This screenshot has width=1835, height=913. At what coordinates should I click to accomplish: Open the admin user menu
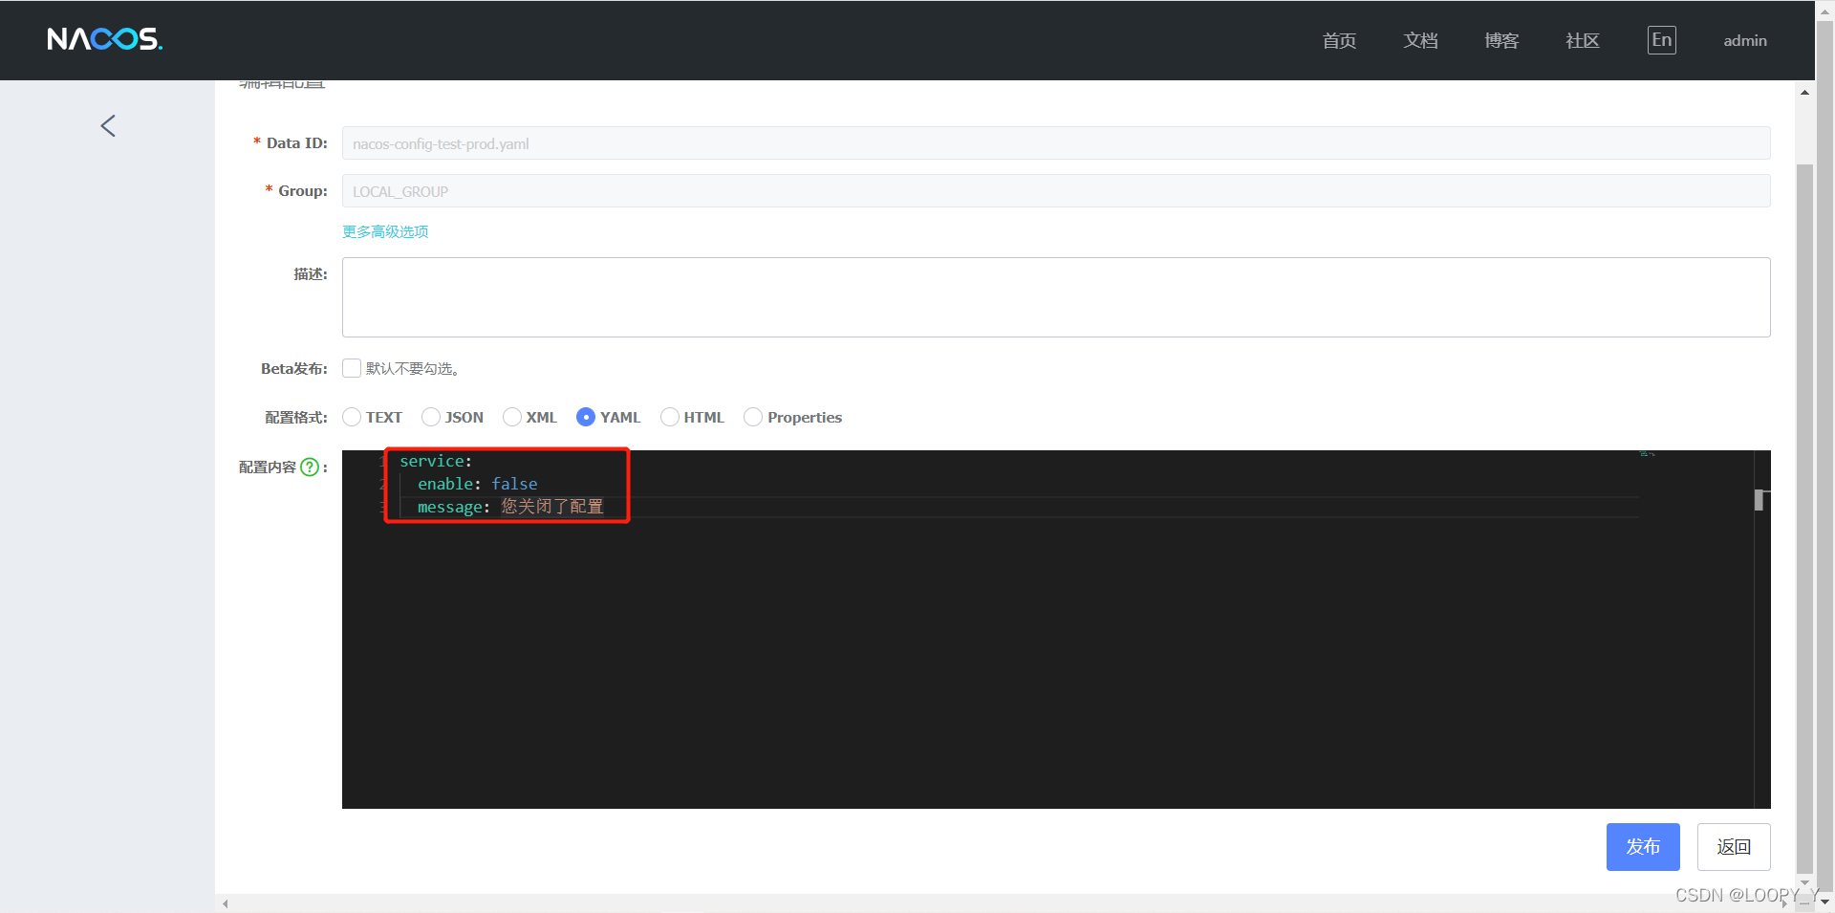coord(1745,41)
